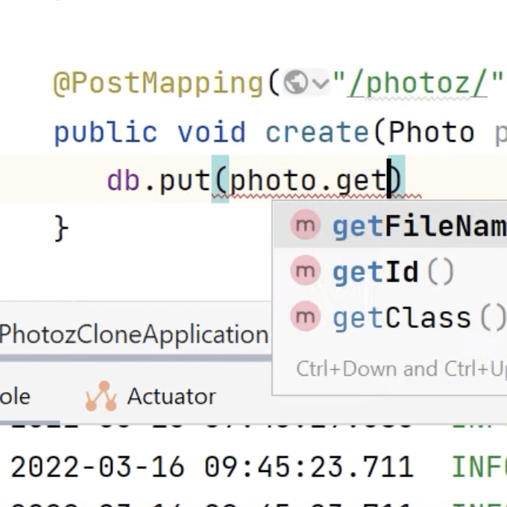Select the PhotozCloneApplication run tab

pyautogui.click(x=134, y=334)
